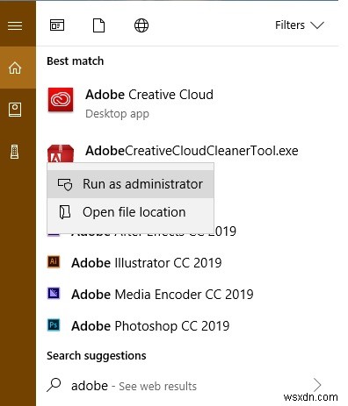Click the Adobe Creative Cloud red icon
The image size is (348, 406).
(61, 100)
